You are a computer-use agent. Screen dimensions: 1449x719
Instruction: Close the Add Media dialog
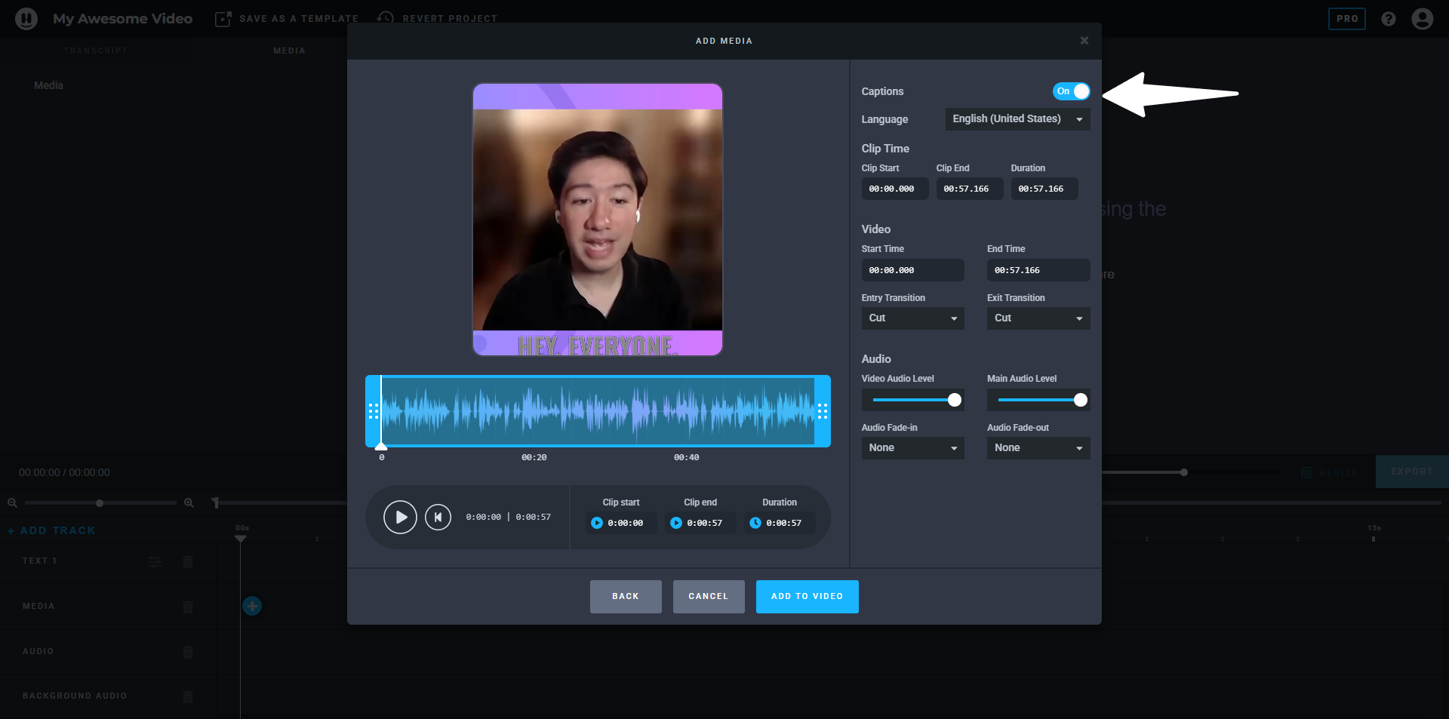click(1084, 41)
